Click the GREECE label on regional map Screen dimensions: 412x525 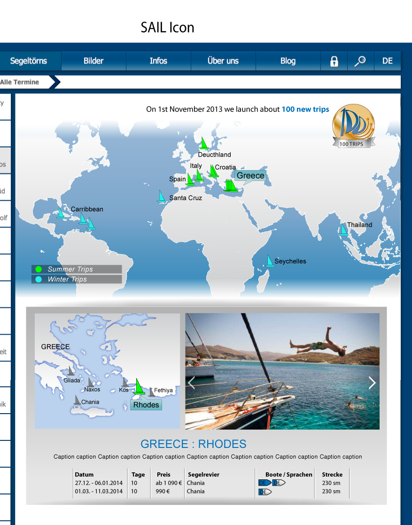[55, 347]
